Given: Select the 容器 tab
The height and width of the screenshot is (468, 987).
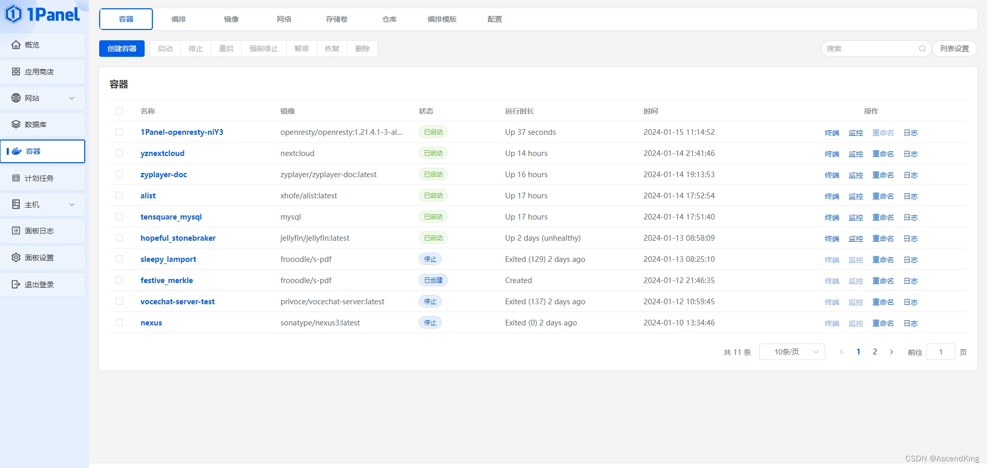Looking at the screenshot, I should [x=126, y=19].
